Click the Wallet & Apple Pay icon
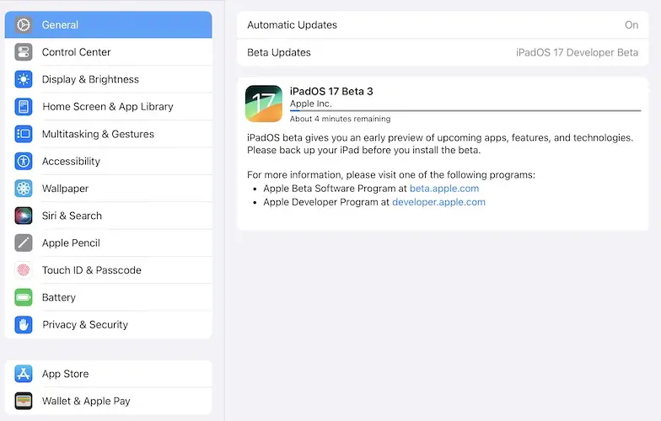The width and height of the screenshot is (661, 421). [24, 402]
